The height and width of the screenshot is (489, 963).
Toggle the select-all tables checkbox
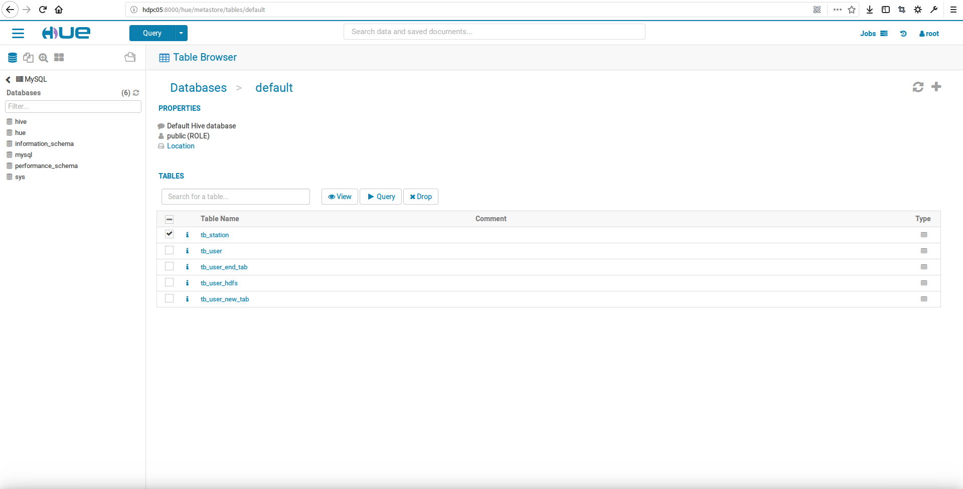(170, 219)
